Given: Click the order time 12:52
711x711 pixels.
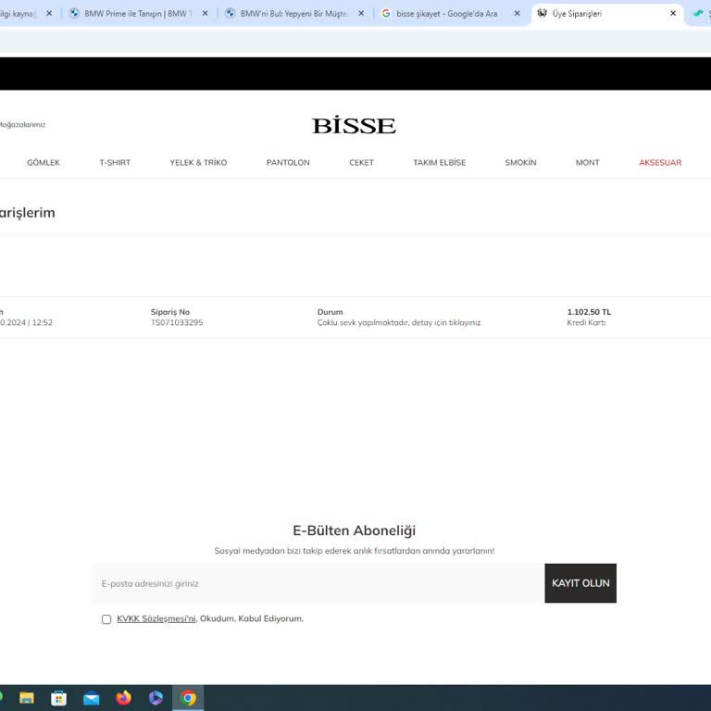Looking at the screenshot, I should (x=43, y=322).
